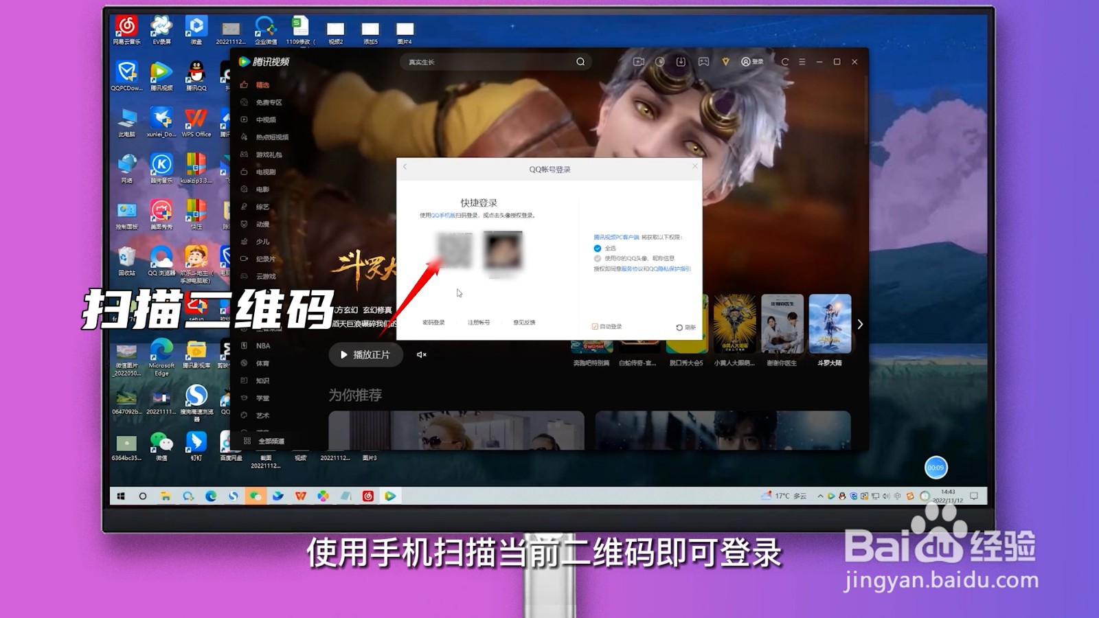1099x618 pixels.
Task: Click the 播放正片 play button
Action: [364, 354]
